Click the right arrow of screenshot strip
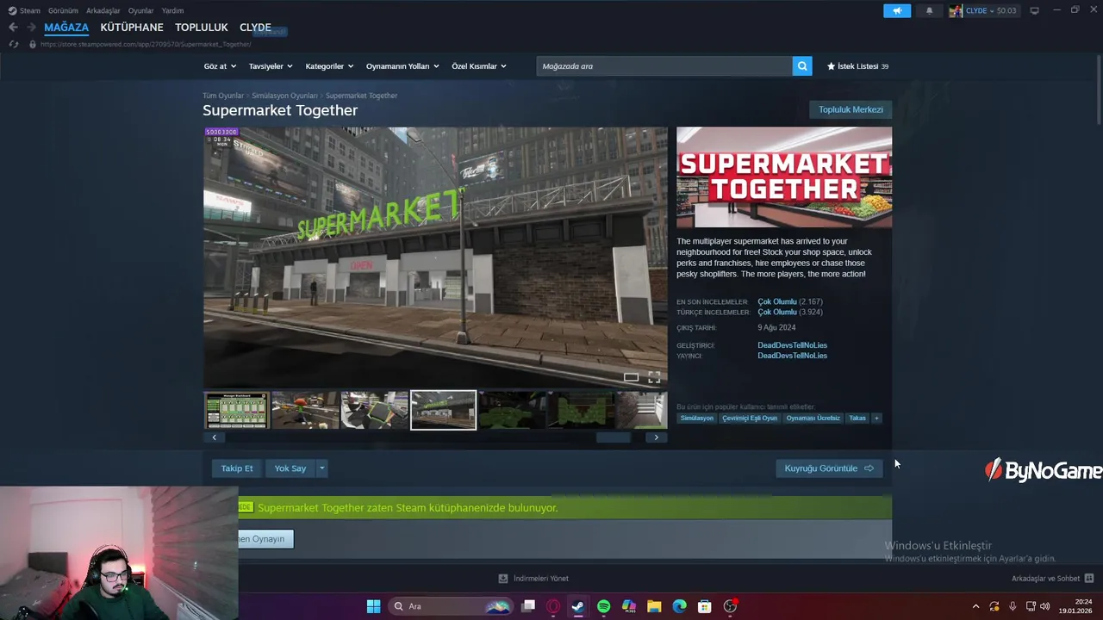Viewport: 1103px width, 620px height. tap(656, 437)
